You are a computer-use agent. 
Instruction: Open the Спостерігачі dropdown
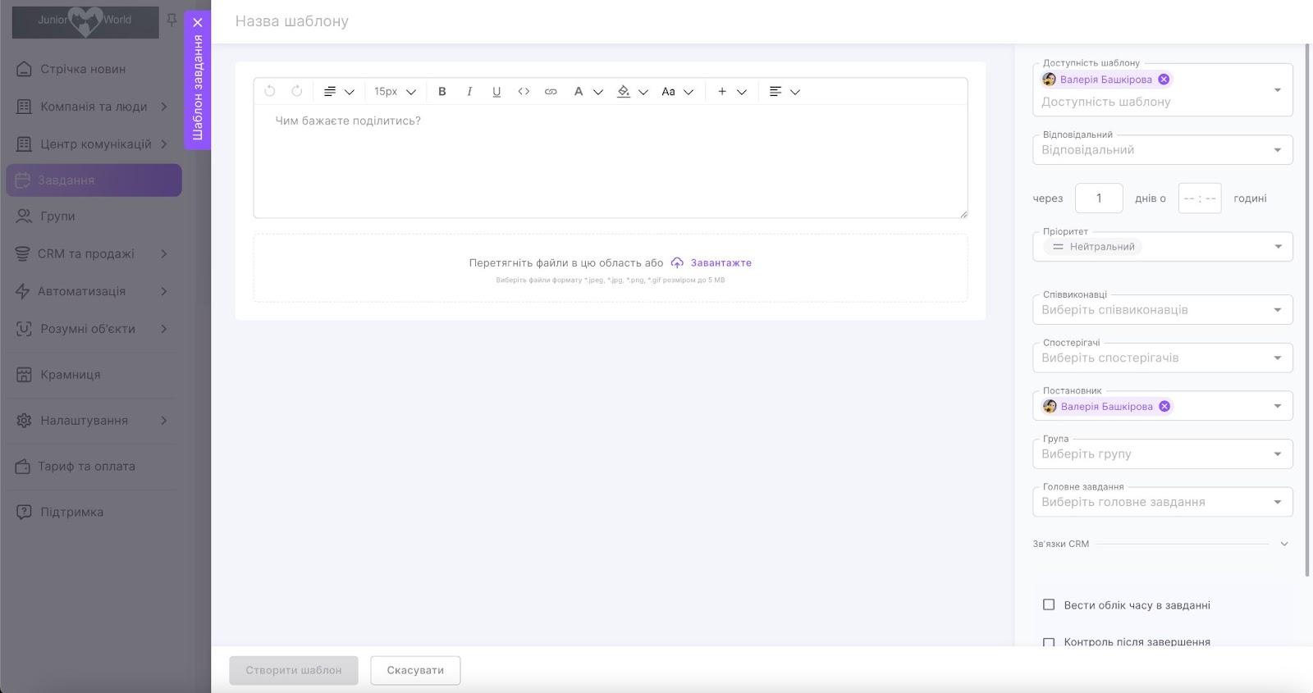coord(1163,358)
